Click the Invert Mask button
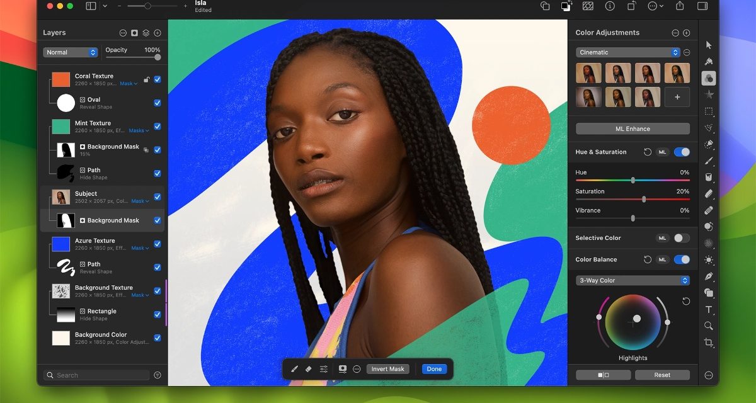Image resolution: width=756 pixels, height=403 pixels. coord(387,369)
